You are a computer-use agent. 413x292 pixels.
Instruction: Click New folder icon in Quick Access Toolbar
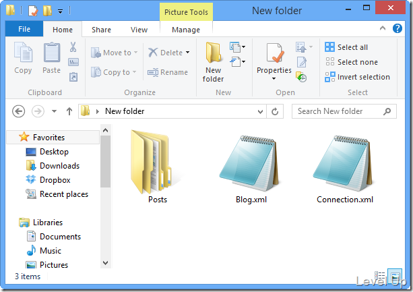[47, 11]
